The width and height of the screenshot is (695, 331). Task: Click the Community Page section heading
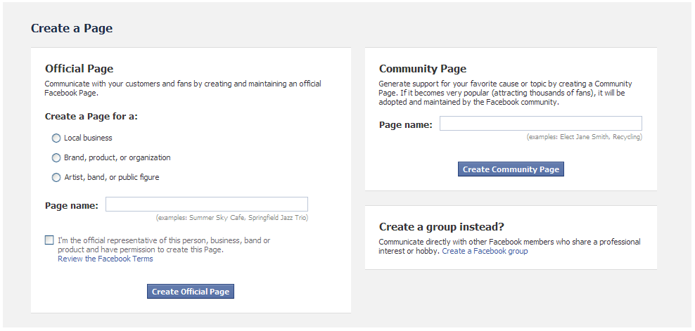pyautogui.click(x=423, y=69)
